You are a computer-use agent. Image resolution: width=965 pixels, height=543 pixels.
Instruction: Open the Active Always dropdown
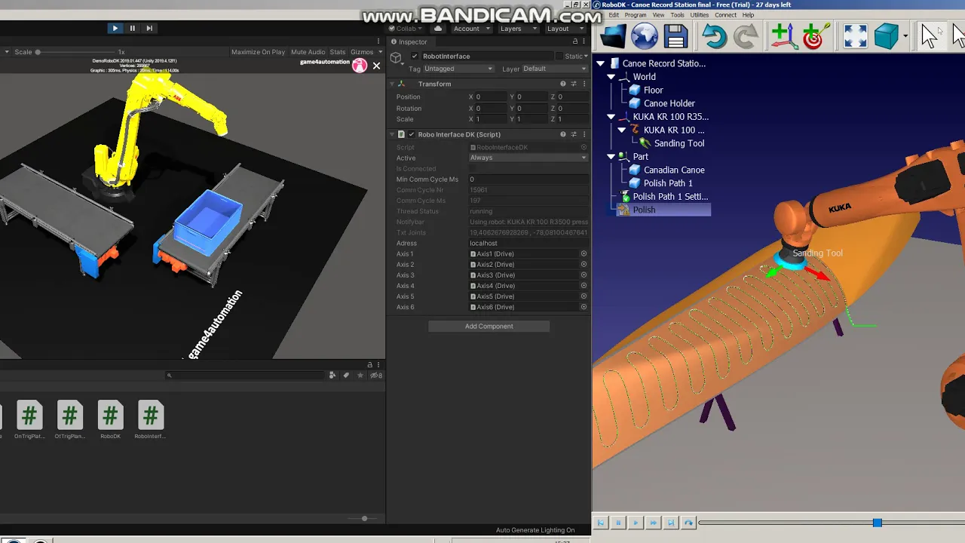tap(528, 158)
